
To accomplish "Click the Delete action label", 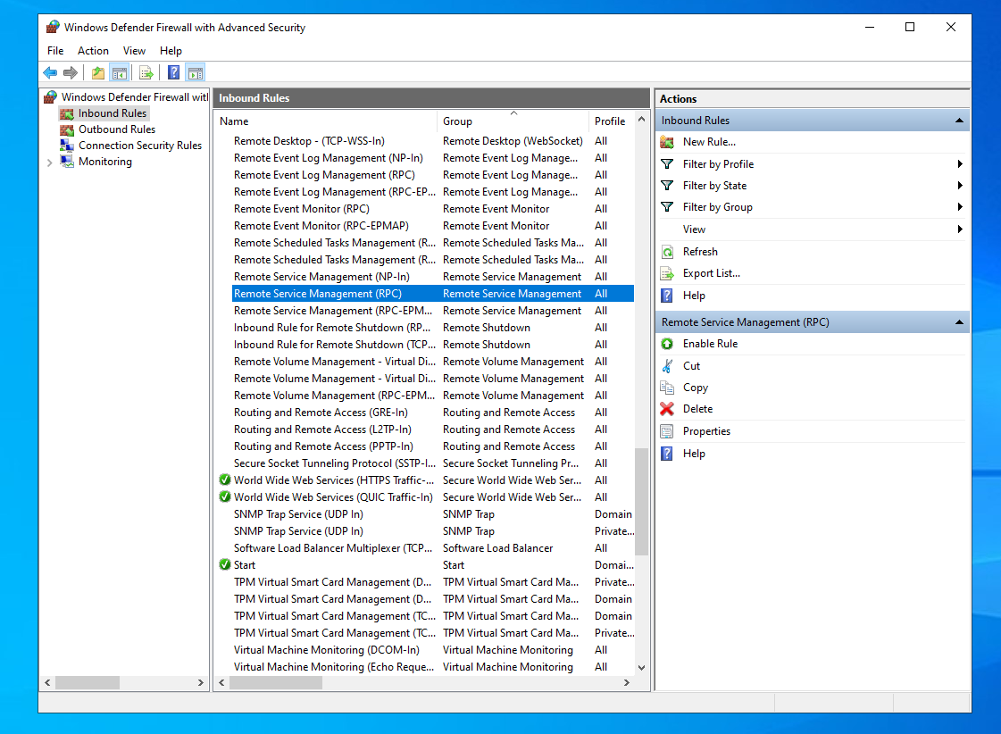I will point(697,409).
